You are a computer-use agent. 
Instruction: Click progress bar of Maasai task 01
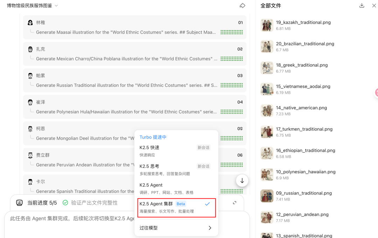(232, 32)
